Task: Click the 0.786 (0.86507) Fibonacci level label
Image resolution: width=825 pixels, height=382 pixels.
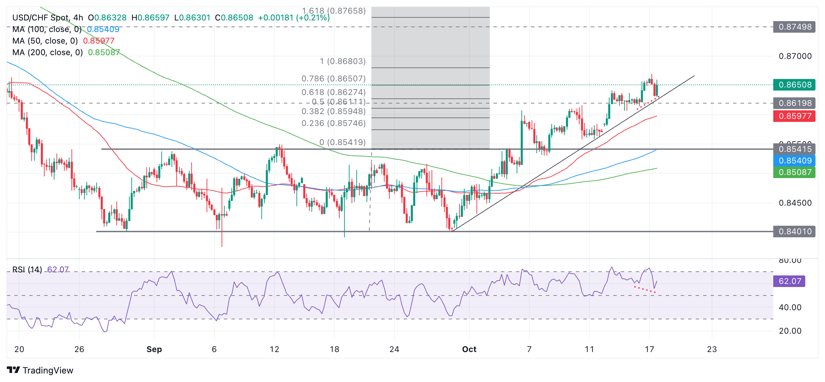Action: (x=333, y=79)
